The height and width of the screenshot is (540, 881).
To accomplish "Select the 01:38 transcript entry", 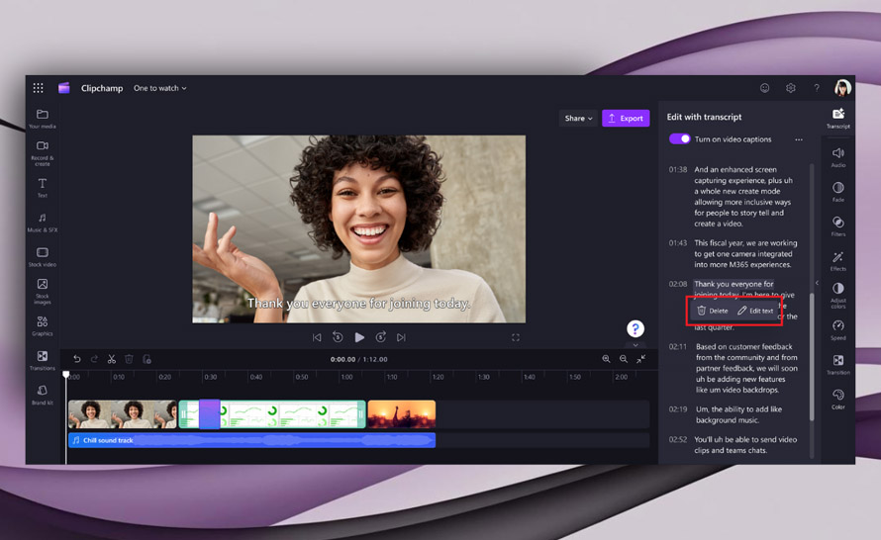I will pos(734,197).
